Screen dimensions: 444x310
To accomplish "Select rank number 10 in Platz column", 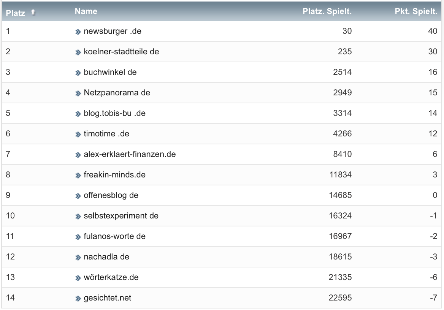I will pyautogui.click(x=10, y=216).
